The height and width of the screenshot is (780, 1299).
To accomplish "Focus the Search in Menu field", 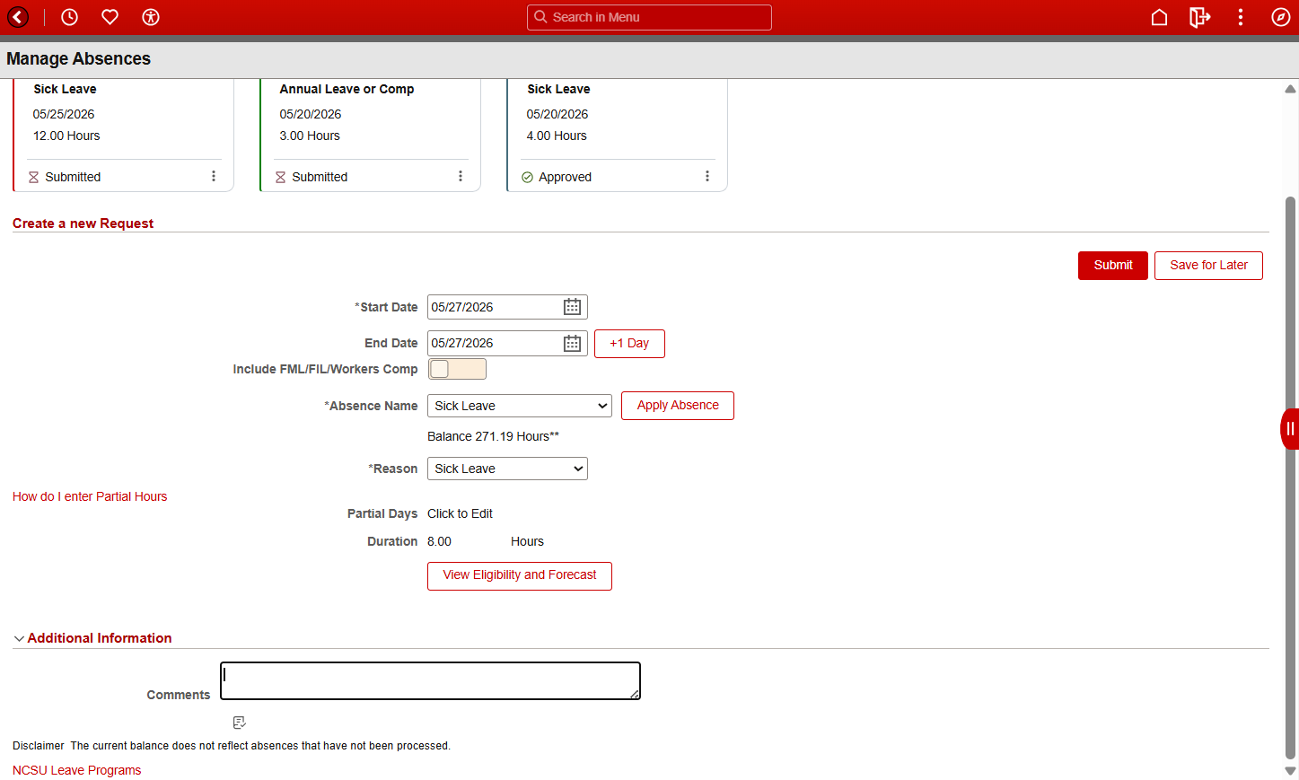I will coord(649,17).
